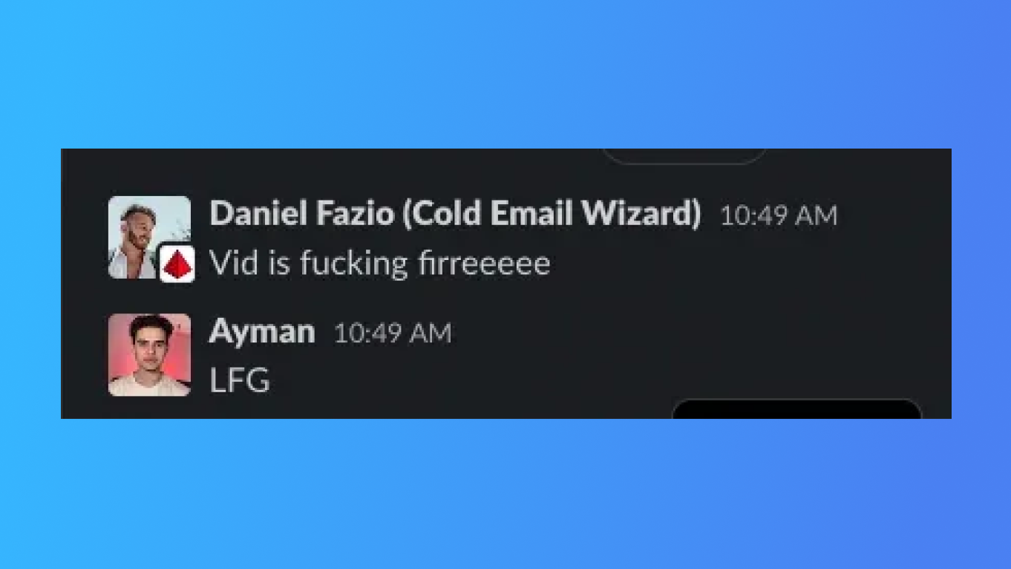Select the "Vid is fucking firreeeee" message
Viewport: 1011px width, 569px height.
coord(380,264)
